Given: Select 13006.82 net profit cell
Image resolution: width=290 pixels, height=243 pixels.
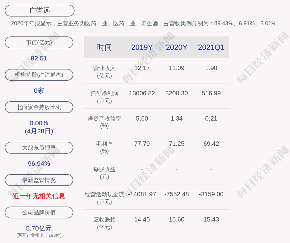Looking at the screenshot, I should pyautogui.click(x=142, y=93).
